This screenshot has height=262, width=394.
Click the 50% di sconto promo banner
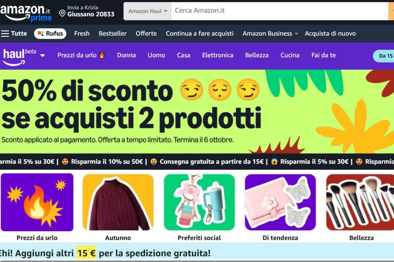pos(197,111)
